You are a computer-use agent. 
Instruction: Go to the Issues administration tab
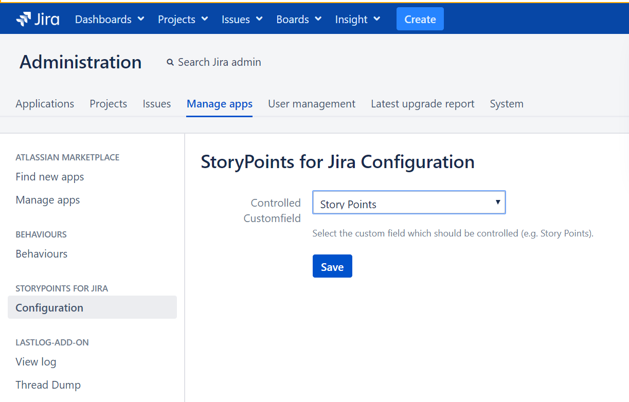click(x=156, y=104)
